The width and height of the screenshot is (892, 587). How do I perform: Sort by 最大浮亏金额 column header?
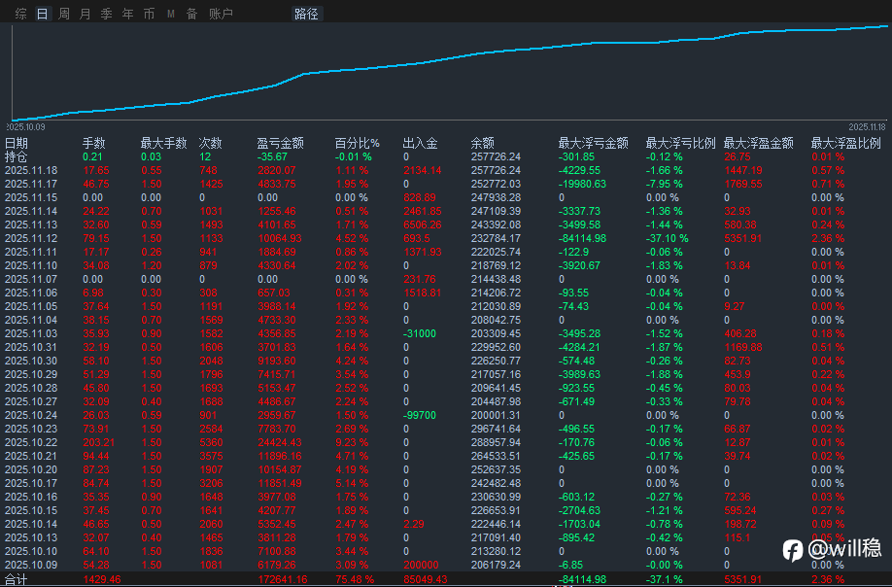pyautogui.click(x=594, y=143)
